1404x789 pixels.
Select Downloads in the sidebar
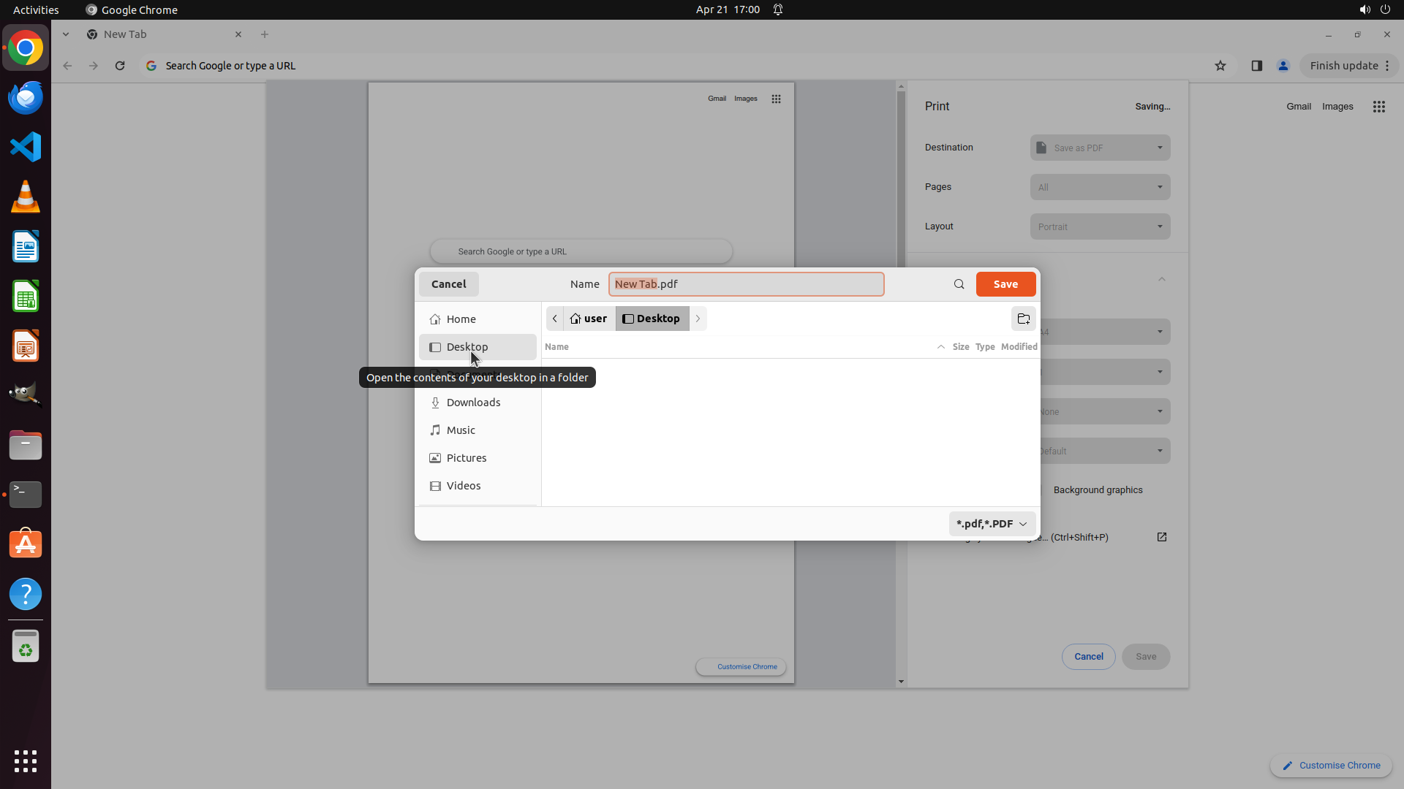pos(473,403)
